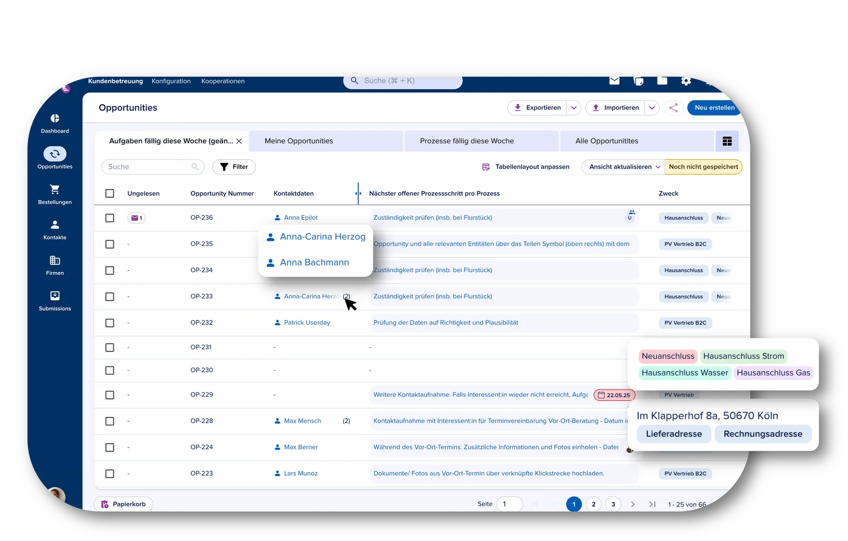Click the Lieferadresse tag
The image size is (848, 541).
point(674,434)
